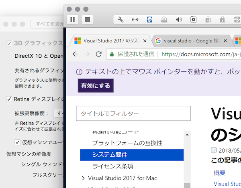Click 仮想マシンの解像度 label
The width and height of the screenshot is (241, 188).
click(x=29, y=154)
